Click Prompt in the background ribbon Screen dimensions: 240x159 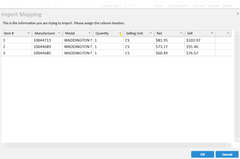coord(214,6)
